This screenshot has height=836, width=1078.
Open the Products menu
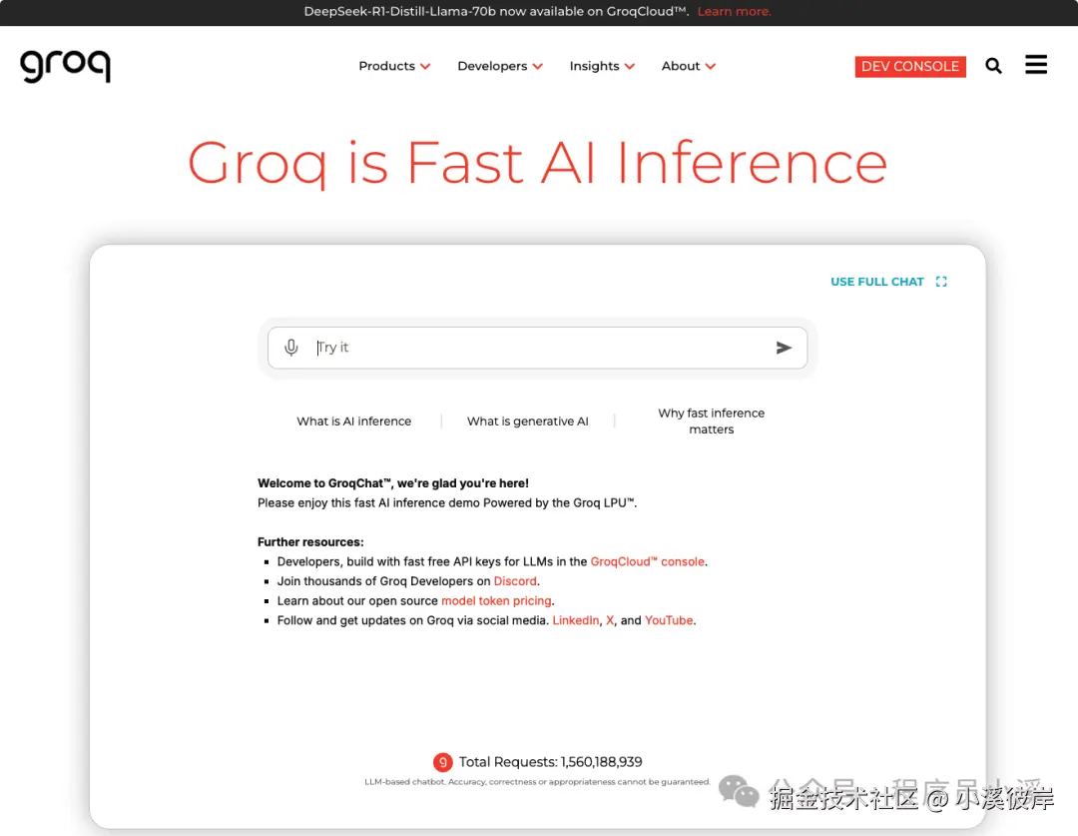tap(394, 66)
